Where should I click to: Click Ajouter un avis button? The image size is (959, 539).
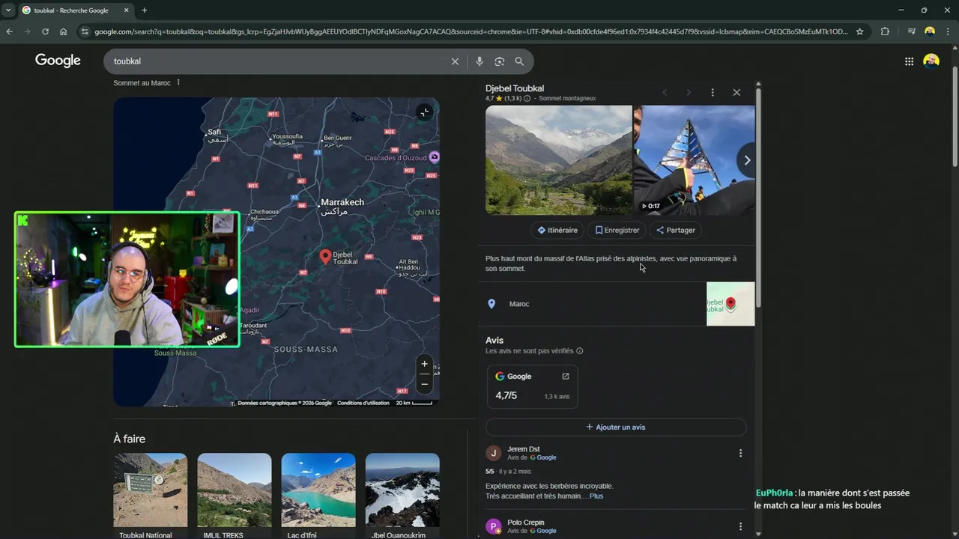click(616, 427)
